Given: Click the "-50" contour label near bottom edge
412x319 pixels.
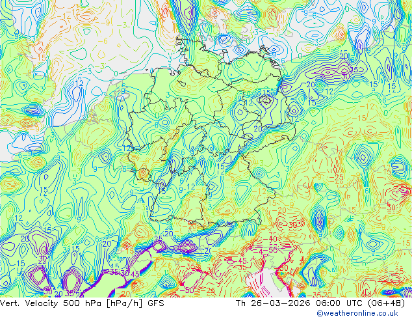Looking at the screenshot, I should coord(186,290).
